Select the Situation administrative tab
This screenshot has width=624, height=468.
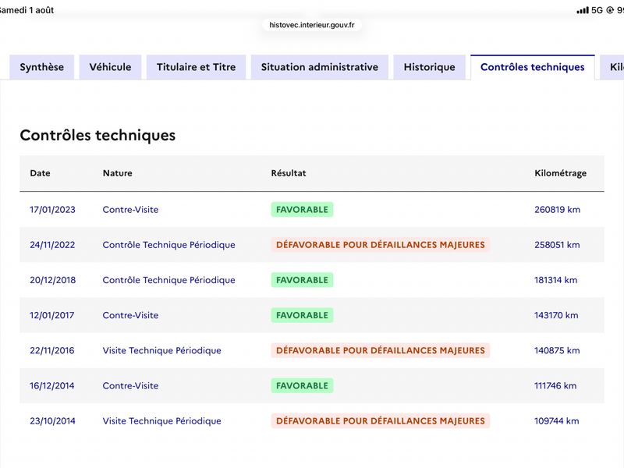320,67
